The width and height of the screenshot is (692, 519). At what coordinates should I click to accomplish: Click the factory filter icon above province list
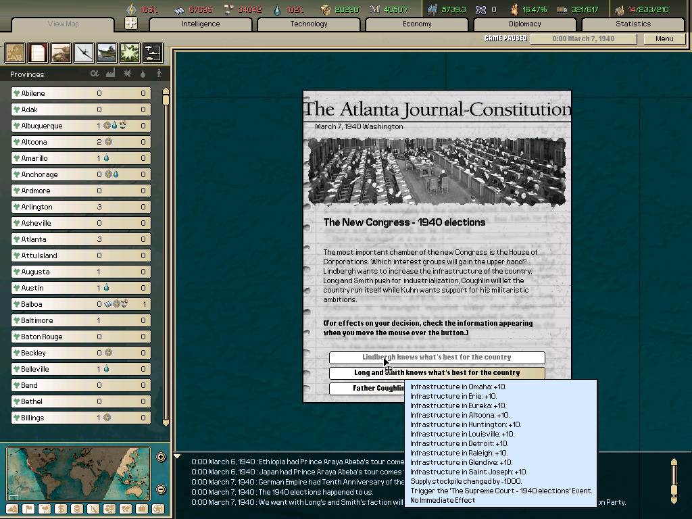pos(111,73)
